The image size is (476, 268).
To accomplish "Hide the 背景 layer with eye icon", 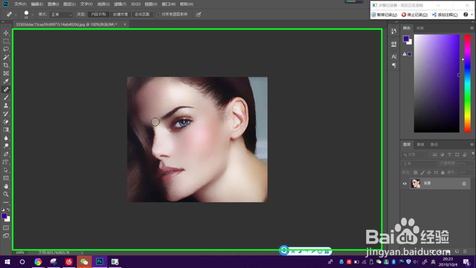I will 405,183.
